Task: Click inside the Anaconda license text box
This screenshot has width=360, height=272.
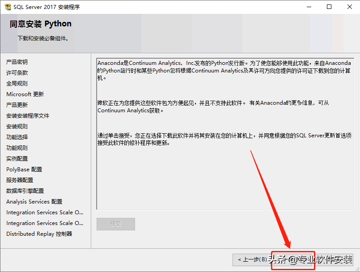Action: coord(224,179)
